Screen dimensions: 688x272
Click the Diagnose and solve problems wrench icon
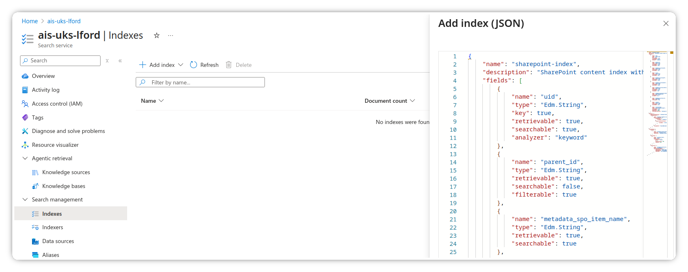(x=25, y=131)
